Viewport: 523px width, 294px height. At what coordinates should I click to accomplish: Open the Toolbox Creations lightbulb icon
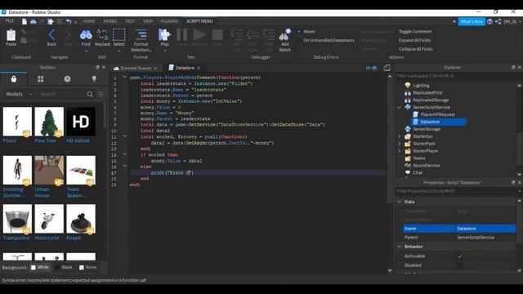point(94,79)
